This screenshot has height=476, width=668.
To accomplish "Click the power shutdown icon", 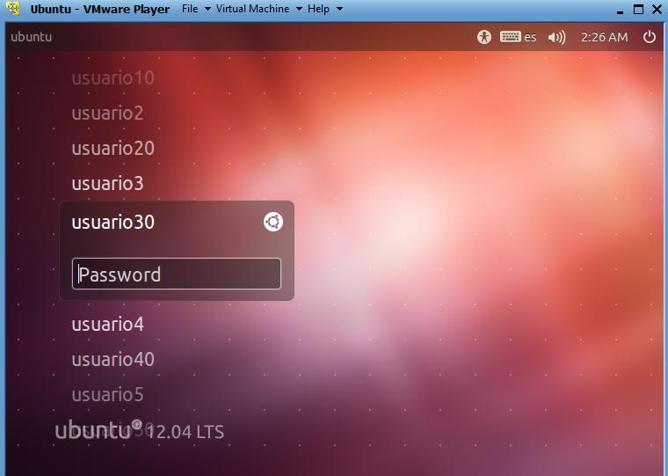I will [650, 37].
